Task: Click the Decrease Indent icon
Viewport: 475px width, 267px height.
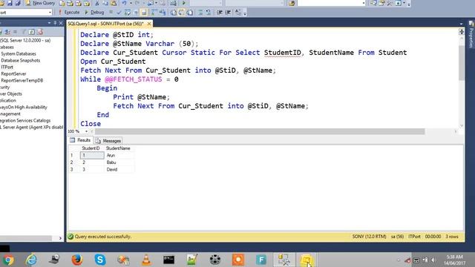Action: 220,13
